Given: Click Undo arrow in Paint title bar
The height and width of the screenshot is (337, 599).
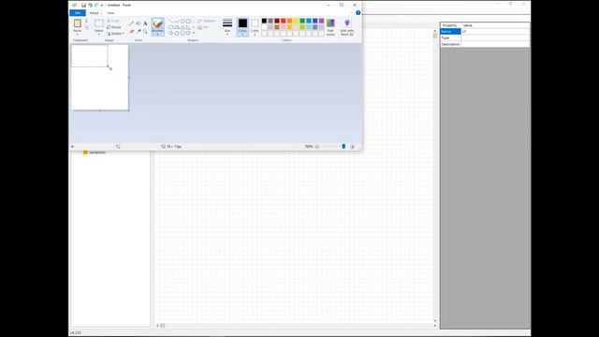Looking at the screenshot, I should click(90, 5).
